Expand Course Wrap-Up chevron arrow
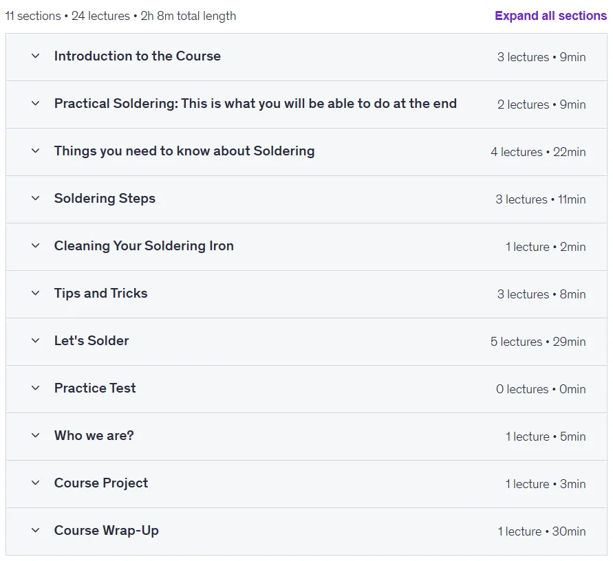The height and width of the screenshot is (561, 613). [35, 531]
